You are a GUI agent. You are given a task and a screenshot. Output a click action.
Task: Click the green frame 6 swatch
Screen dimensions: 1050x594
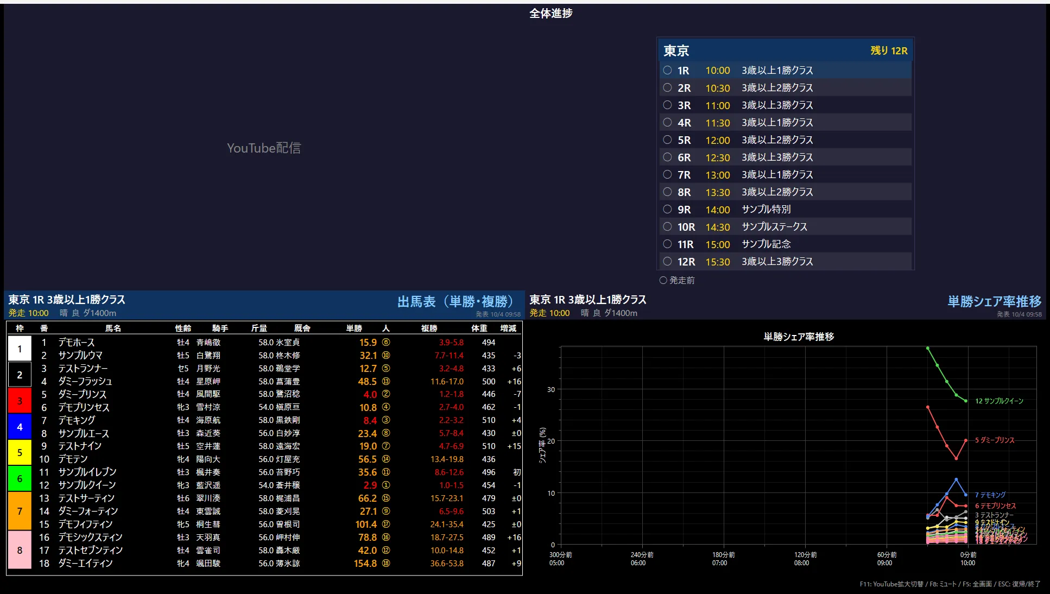(x=20, y=478)
